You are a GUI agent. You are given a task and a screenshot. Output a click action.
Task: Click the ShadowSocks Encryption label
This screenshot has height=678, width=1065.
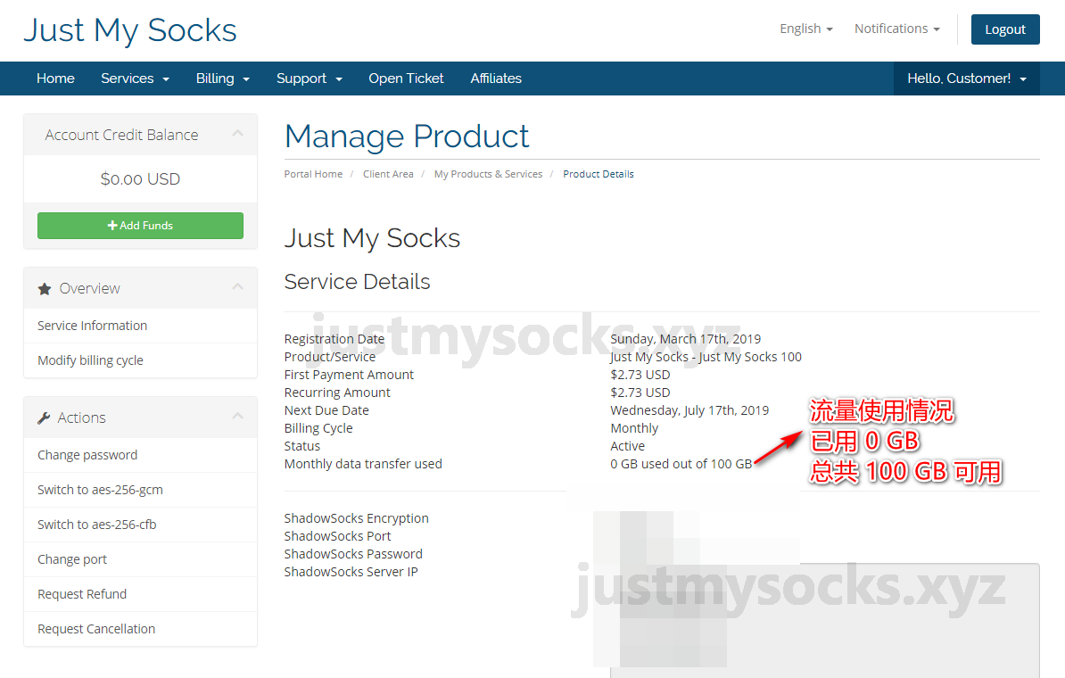tap(356, 518)
